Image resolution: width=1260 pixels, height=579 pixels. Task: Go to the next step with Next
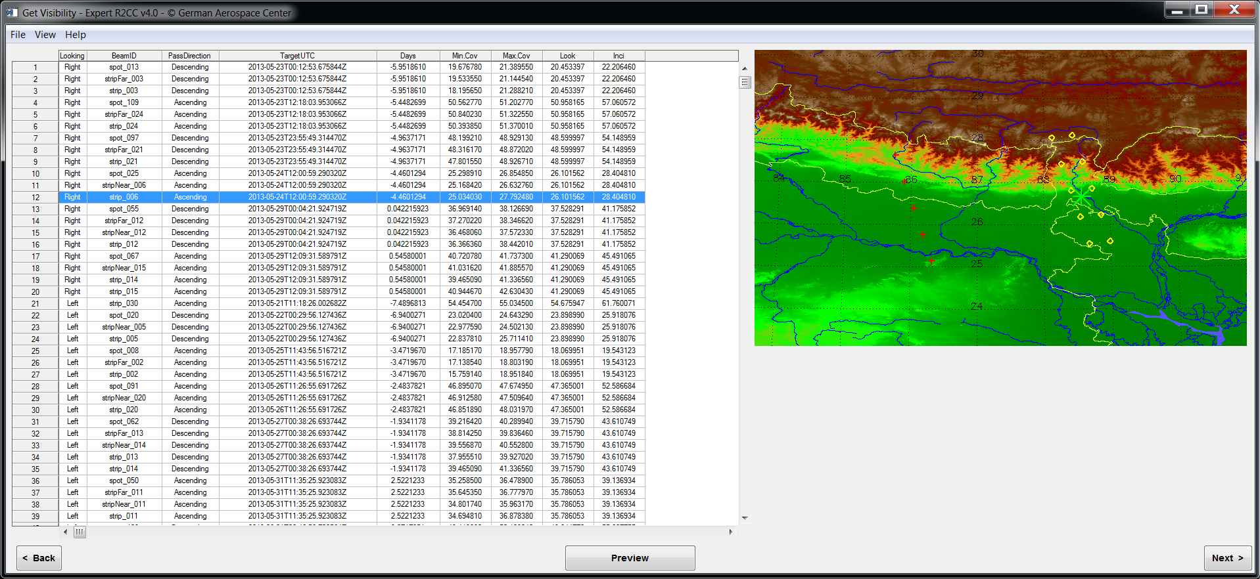click(1227, 558)
